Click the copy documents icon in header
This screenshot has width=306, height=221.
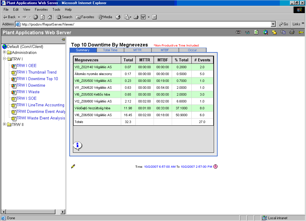point(283,32)
